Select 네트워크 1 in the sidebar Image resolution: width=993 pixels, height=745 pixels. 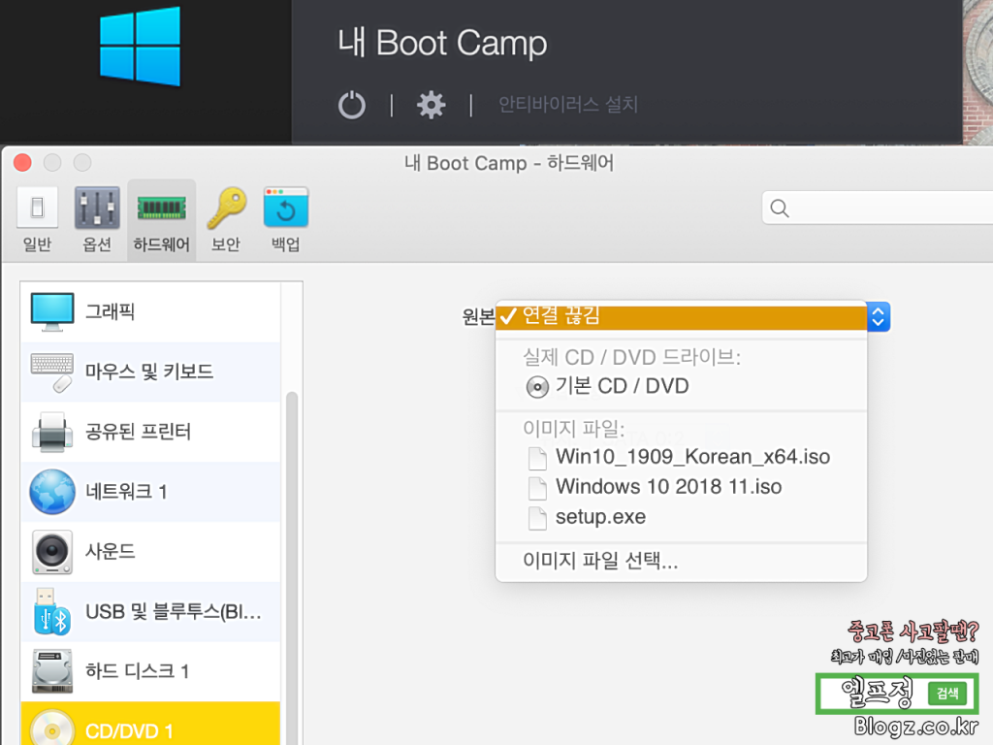[150, 492]
